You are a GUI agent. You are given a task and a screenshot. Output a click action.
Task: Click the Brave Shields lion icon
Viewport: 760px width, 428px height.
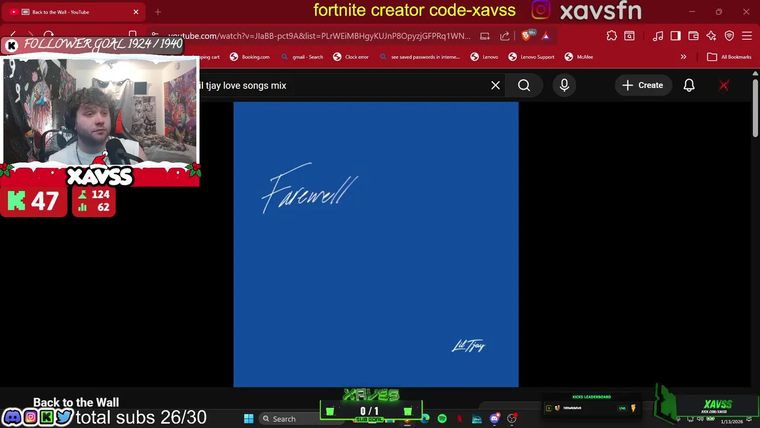pos(526,36)
